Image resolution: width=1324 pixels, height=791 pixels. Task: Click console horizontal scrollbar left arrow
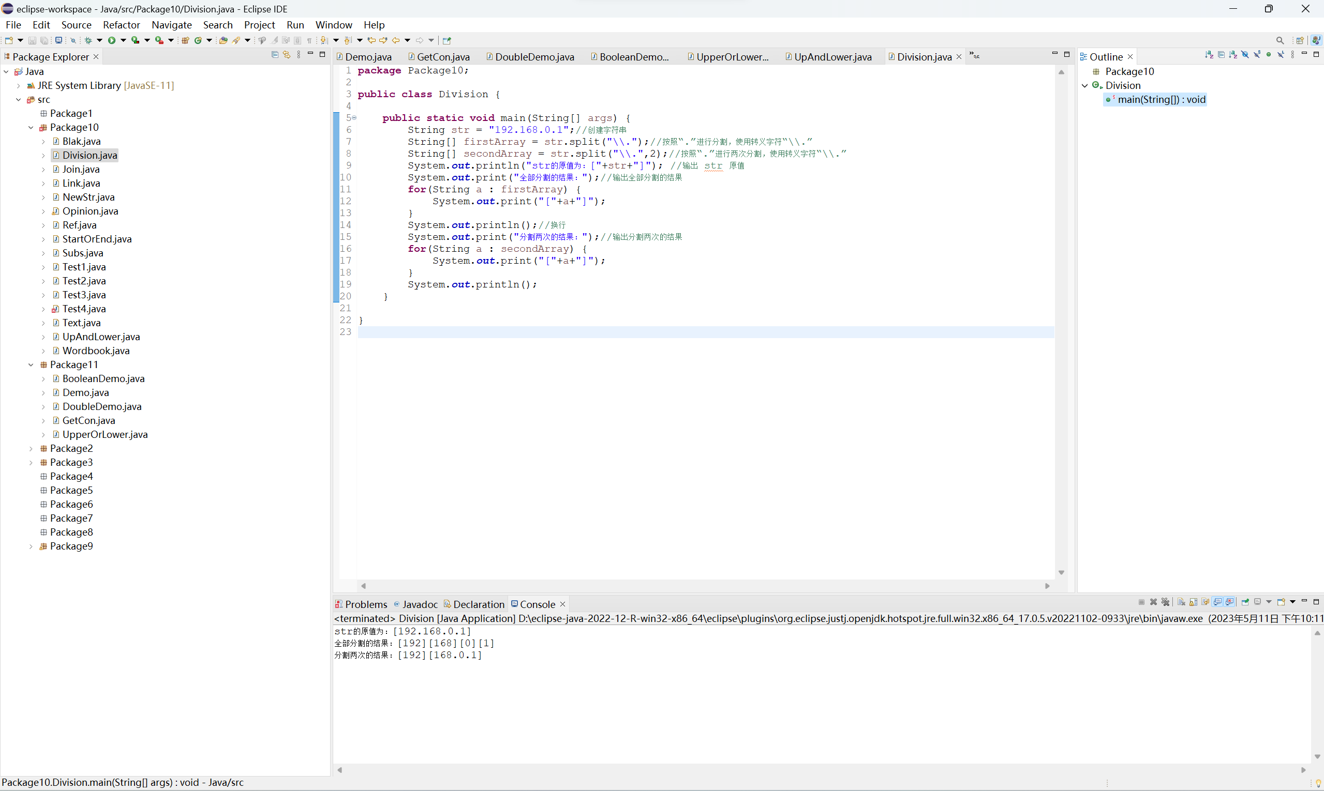tap(339, 770)
